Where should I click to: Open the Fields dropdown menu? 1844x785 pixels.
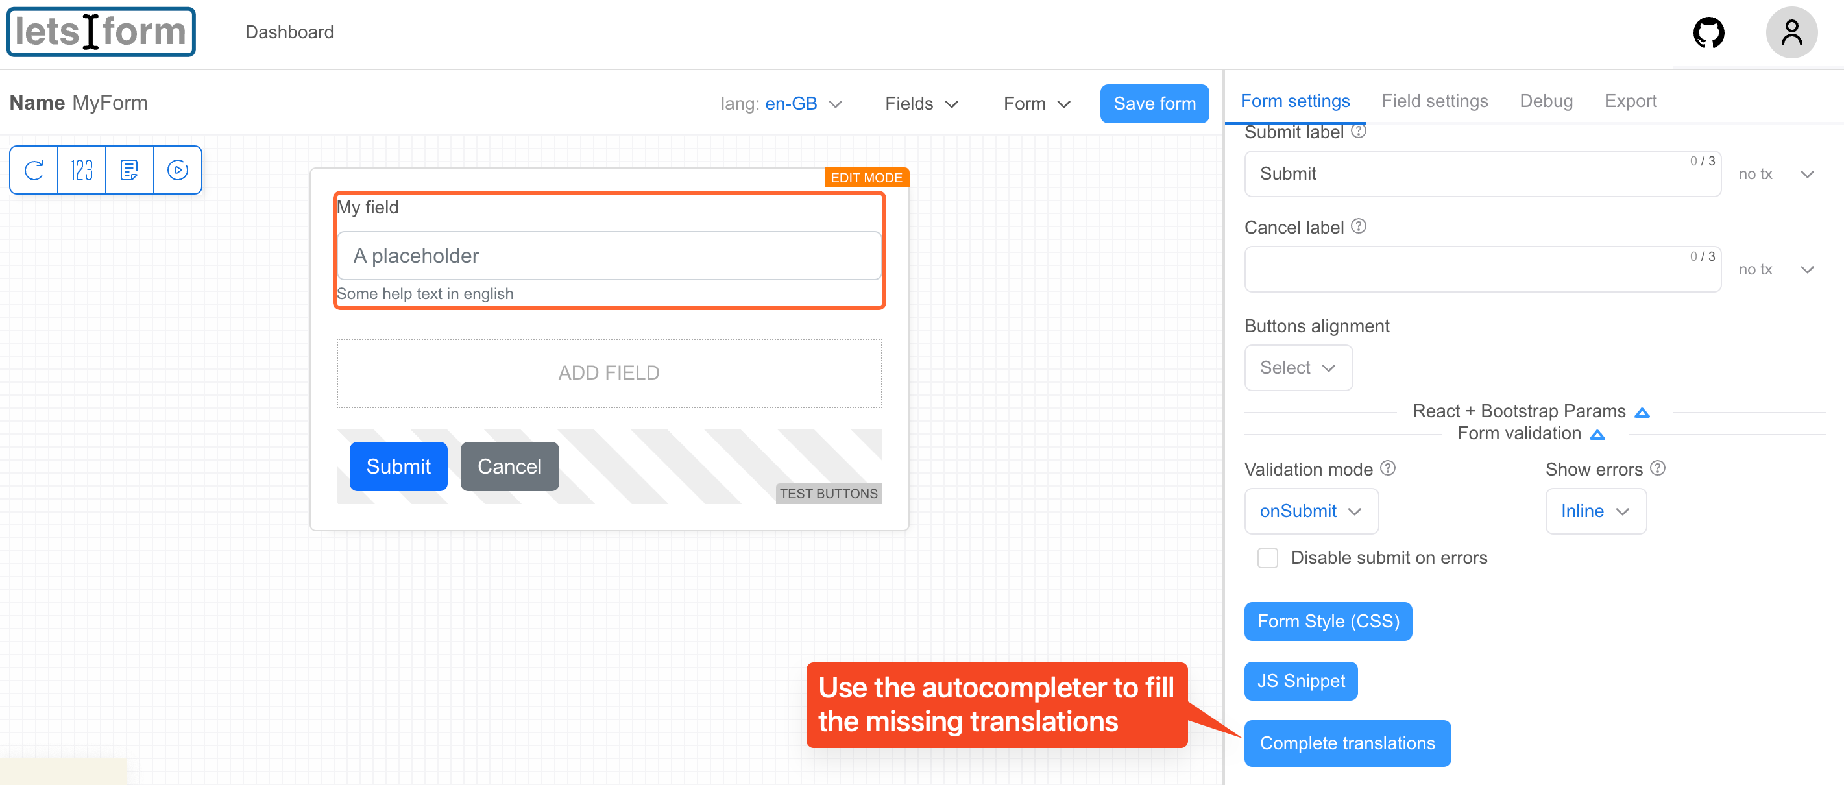pyautogui.click(x=921, y=104)
